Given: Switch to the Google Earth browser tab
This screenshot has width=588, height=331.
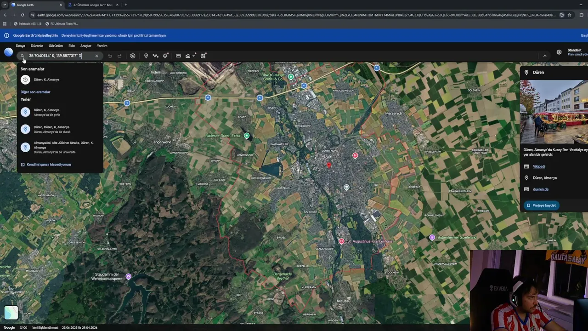Looking at the screenshot, I should pyautogui.click(x=36, y=5).
